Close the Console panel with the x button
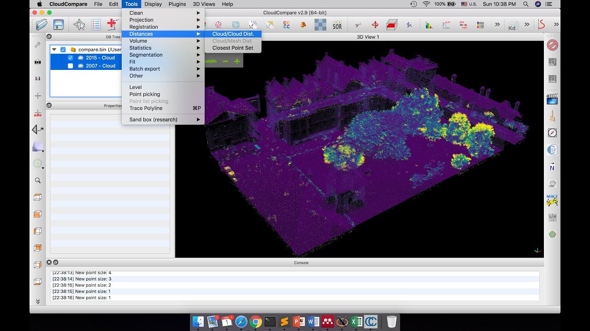Viewport: 590px width, 331px height. click(49, 263)
